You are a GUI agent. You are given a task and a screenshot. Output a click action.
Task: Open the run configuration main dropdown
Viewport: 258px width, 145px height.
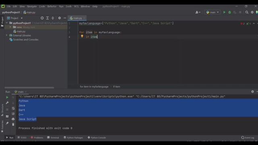pos(212,12)
